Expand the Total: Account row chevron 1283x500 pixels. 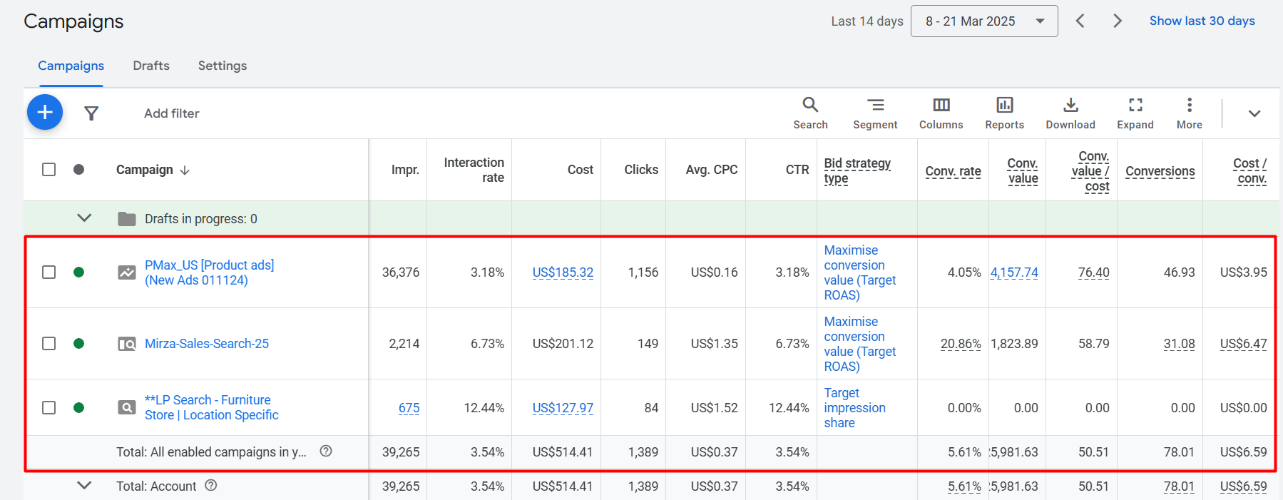pyautogui.click(x=84, y=486)
